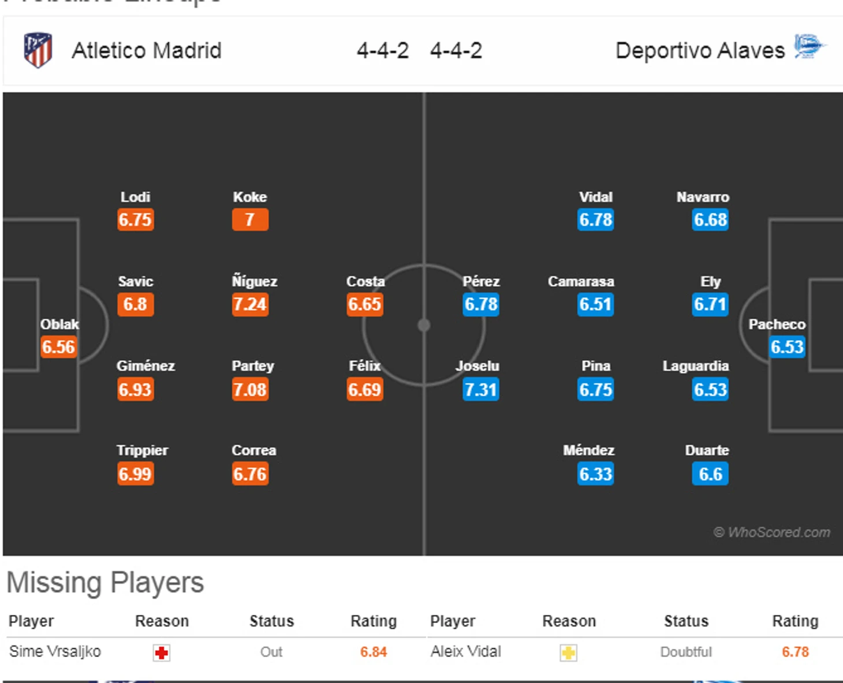This screenshot has height=683, width=843.
Task: Click Costa's 6.65 rating badge
Action: pos(365,304)
